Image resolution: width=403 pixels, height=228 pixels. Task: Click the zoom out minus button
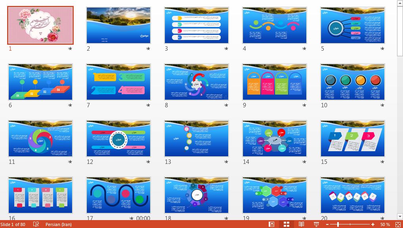[327, 224]
